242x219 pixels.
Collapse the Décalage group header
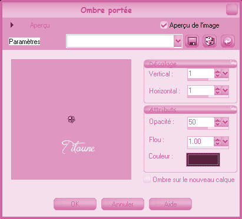190,64
